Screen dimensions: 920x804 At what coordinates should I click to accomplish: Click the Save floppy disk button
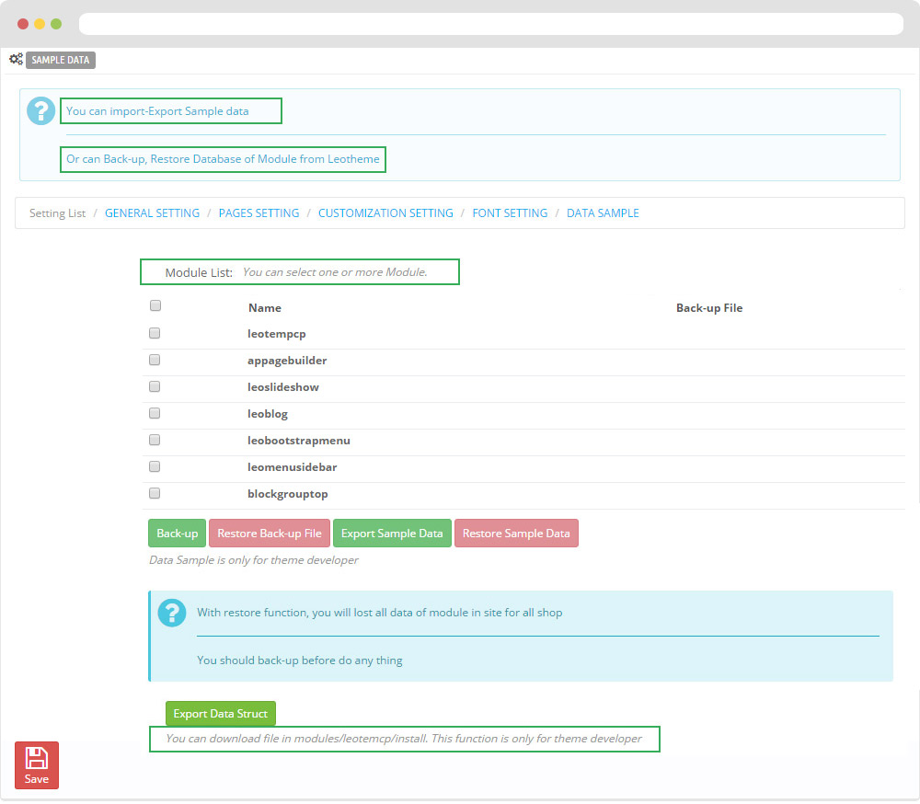[x=37, y=766]
